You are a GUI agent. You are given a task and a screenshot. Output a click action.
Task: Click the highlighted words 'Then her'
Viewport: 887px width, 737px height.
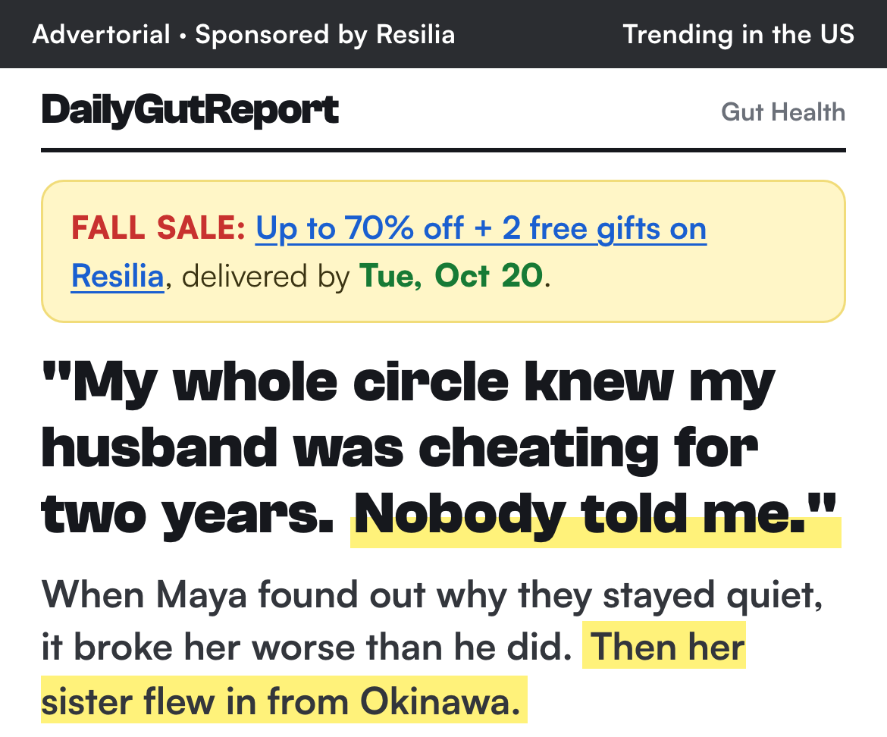665,646
